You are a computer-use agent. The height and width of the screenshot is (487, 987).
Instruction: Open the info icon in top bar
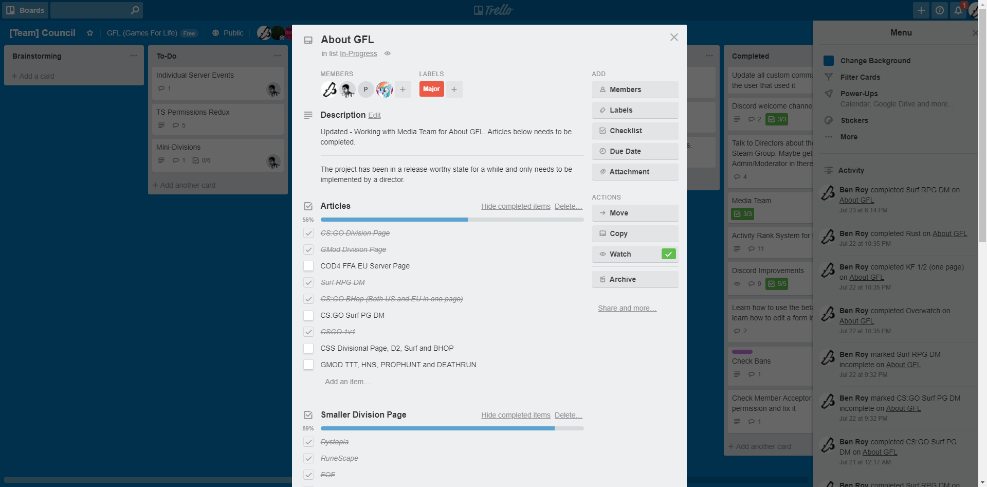click(939, 10)
